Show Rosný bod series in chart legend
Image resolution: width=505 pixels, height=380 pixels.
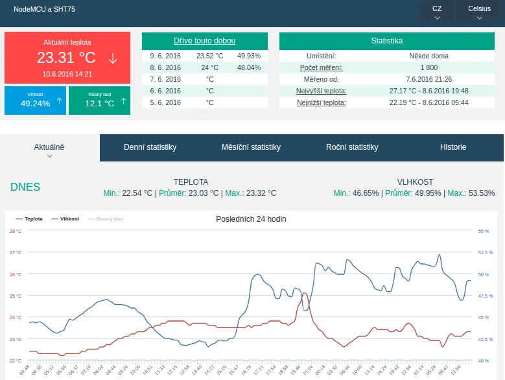[x=106, y=219]
